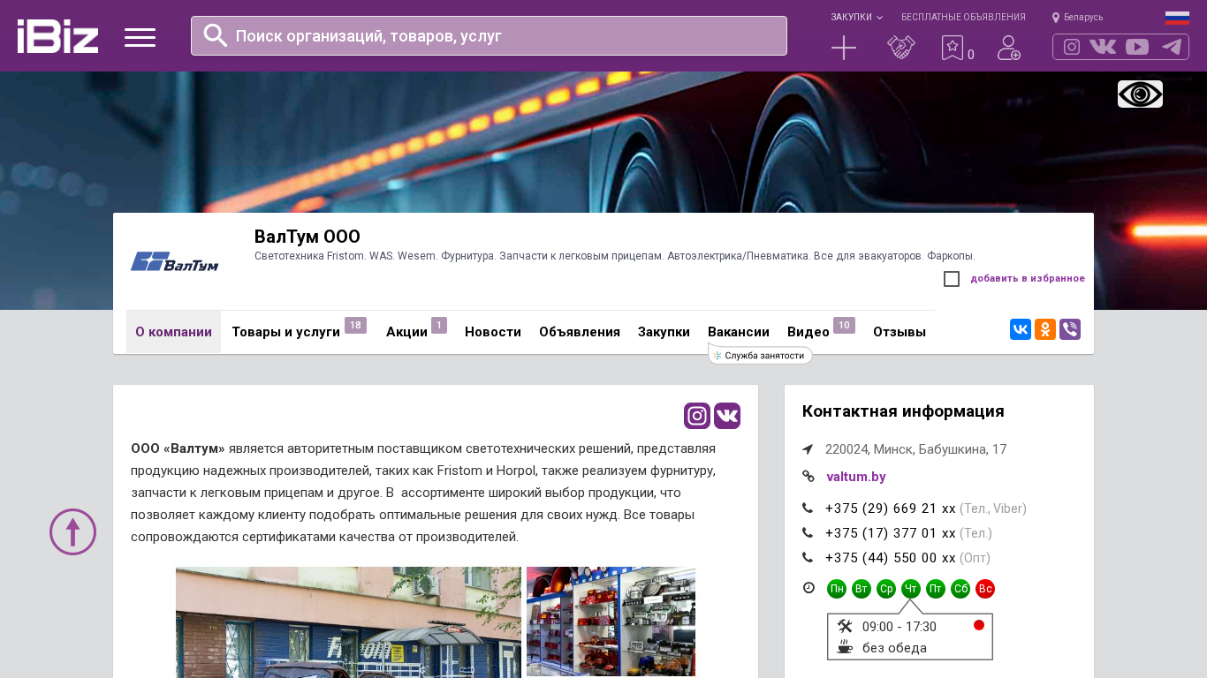
Task: Click the без обеда lunch note
Action: 894,648
